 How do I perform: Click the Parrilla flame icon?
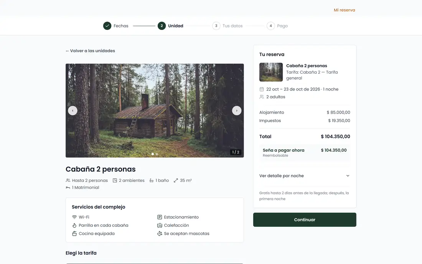point(74,226)
